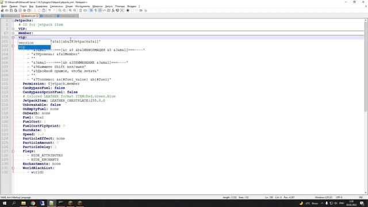Click the 'Permission: fjetpack.member' line
Screen dimensions: 368x207
pos(51,83)
